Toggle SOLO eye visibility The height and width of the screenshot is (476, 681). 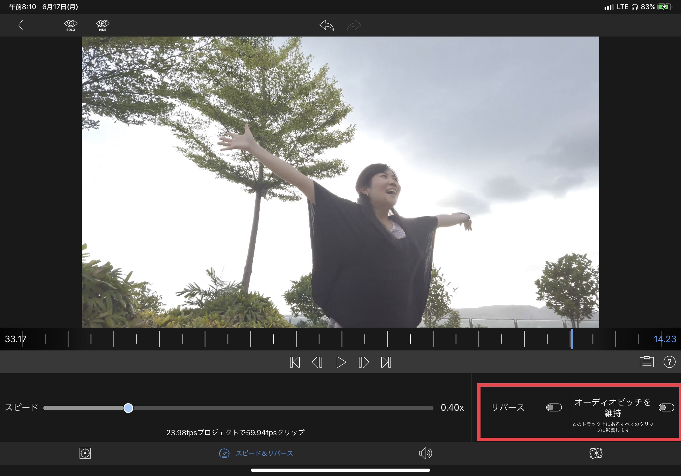[x=71, y=25]
